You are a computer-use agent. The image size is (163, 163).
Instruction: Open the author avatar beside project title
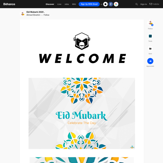[23, 14]
